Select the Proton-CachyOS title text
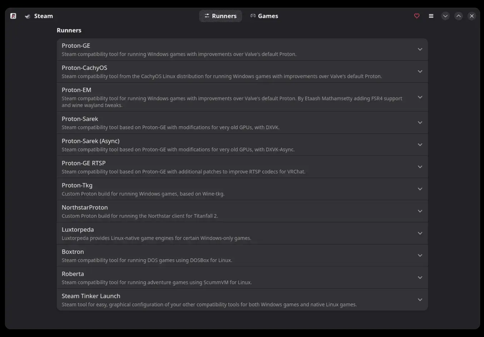484x337 pixels. (84, 68)
